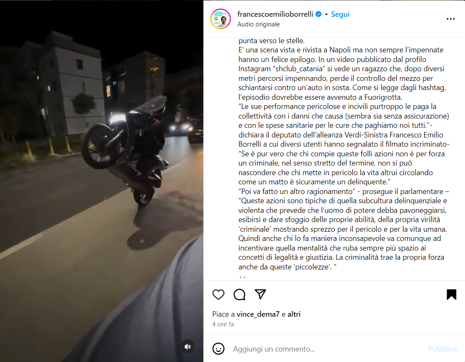Open the Audio originale link
Screen dimensions: 465x362
[x=258, y=24]
